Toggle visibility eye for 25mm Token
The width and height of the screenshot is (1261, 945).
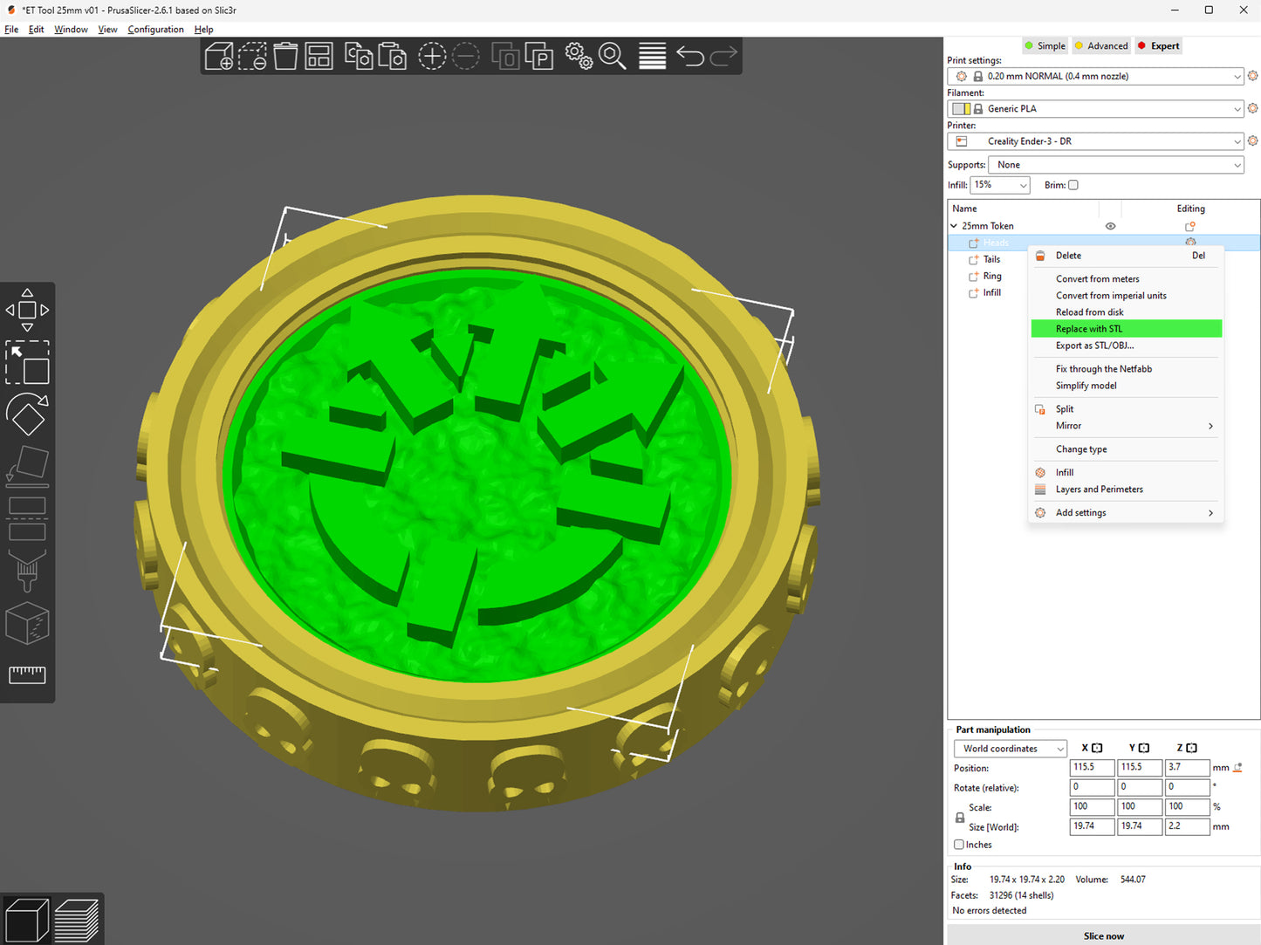coord(1110,226)
